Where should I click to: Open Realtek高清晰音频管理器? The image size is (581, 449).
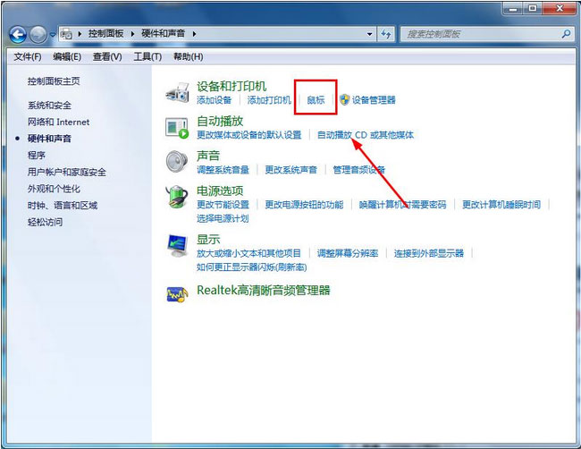coord(264,291)
